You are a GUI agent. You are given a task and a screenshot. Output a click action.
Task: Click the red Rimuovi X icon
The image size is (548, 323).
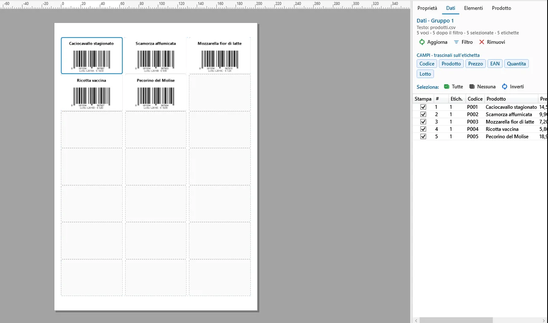[482, 42]
